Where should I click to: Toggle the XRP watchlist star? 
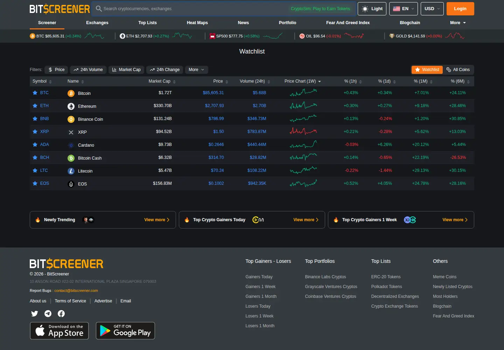[x=35, y=132]
